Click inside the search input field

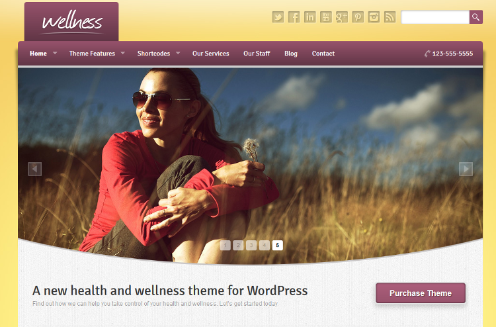click(x=435, y=17)
